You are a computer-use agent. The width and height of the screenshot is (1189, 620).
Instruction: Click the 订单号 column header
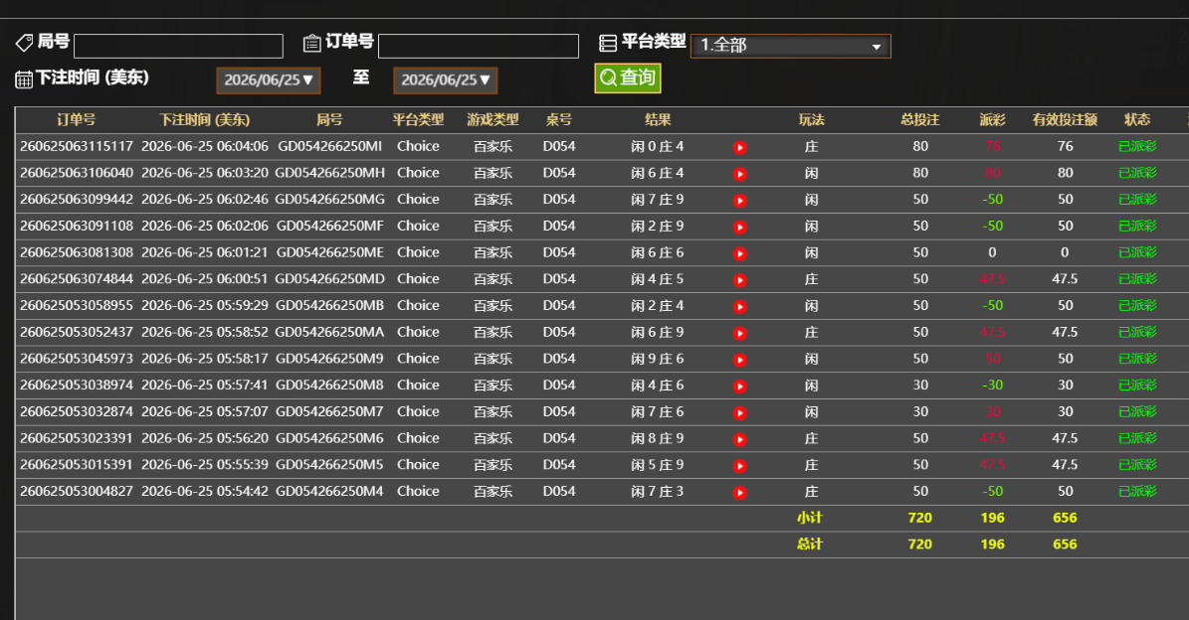[76, 119]
